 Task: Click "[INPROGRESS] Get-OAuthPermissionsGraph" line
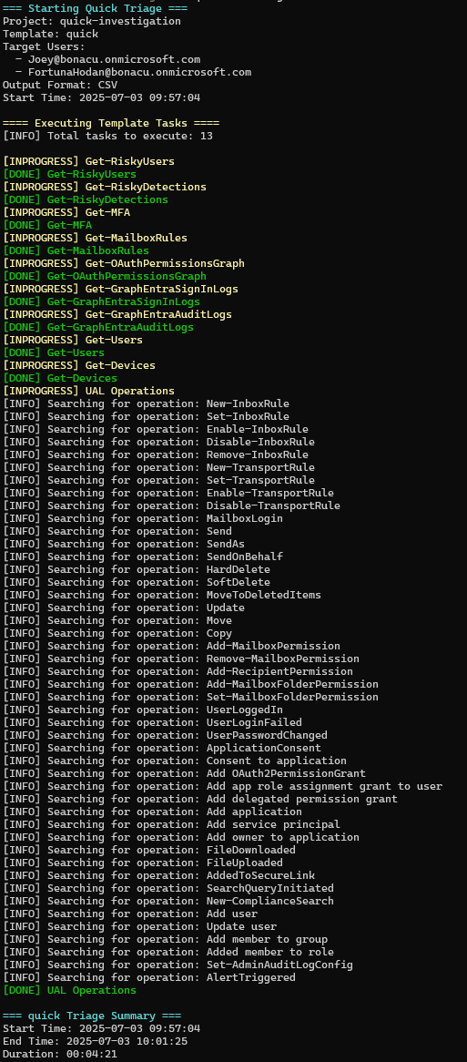click(x=124, y=263)
